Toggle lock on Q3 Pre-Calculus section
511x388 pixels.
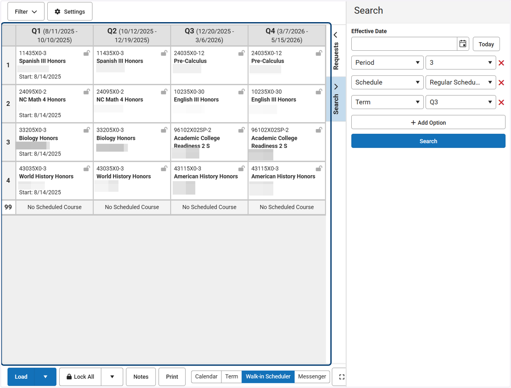coord(241,53)
